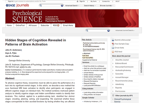Click the Email Alerts sidebar icon
The image size is (144, 103).
click(113, 48)
